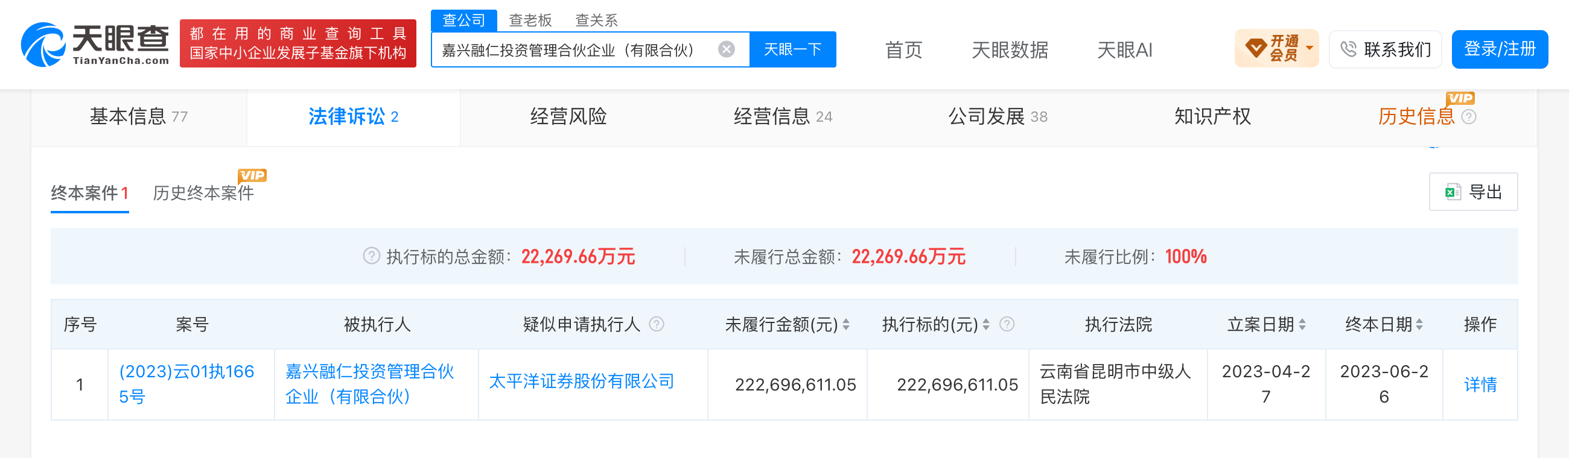Click the phone icon in 联系我们

click(x=1349, y=49)
